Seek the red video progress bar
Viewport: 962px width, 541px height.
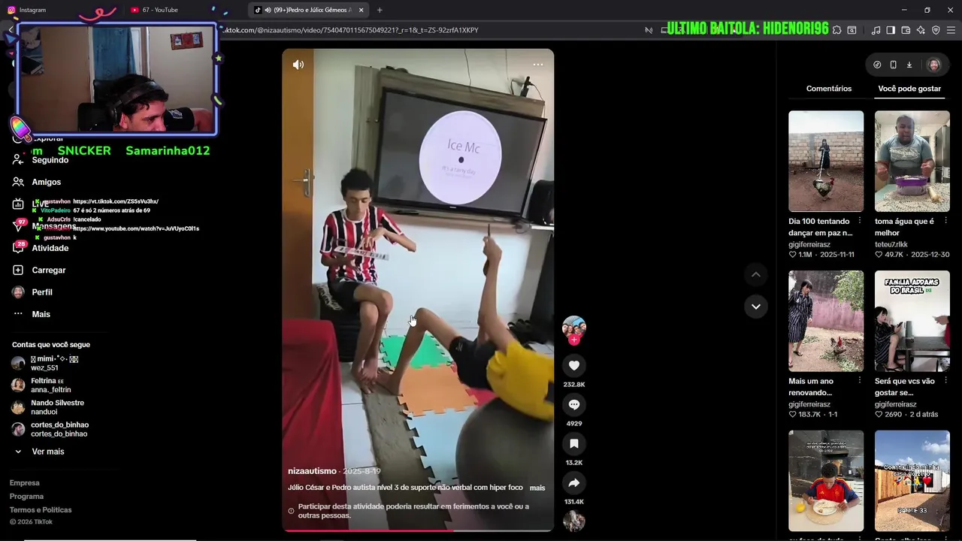click(418, 530)
